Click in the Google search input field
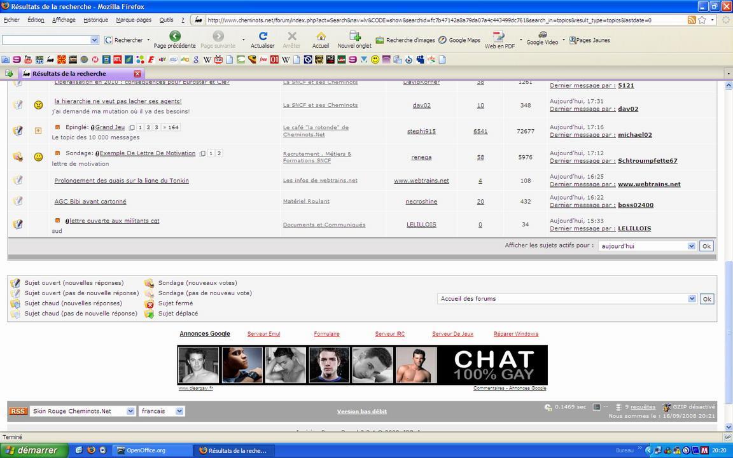 [x=46, y=40]
